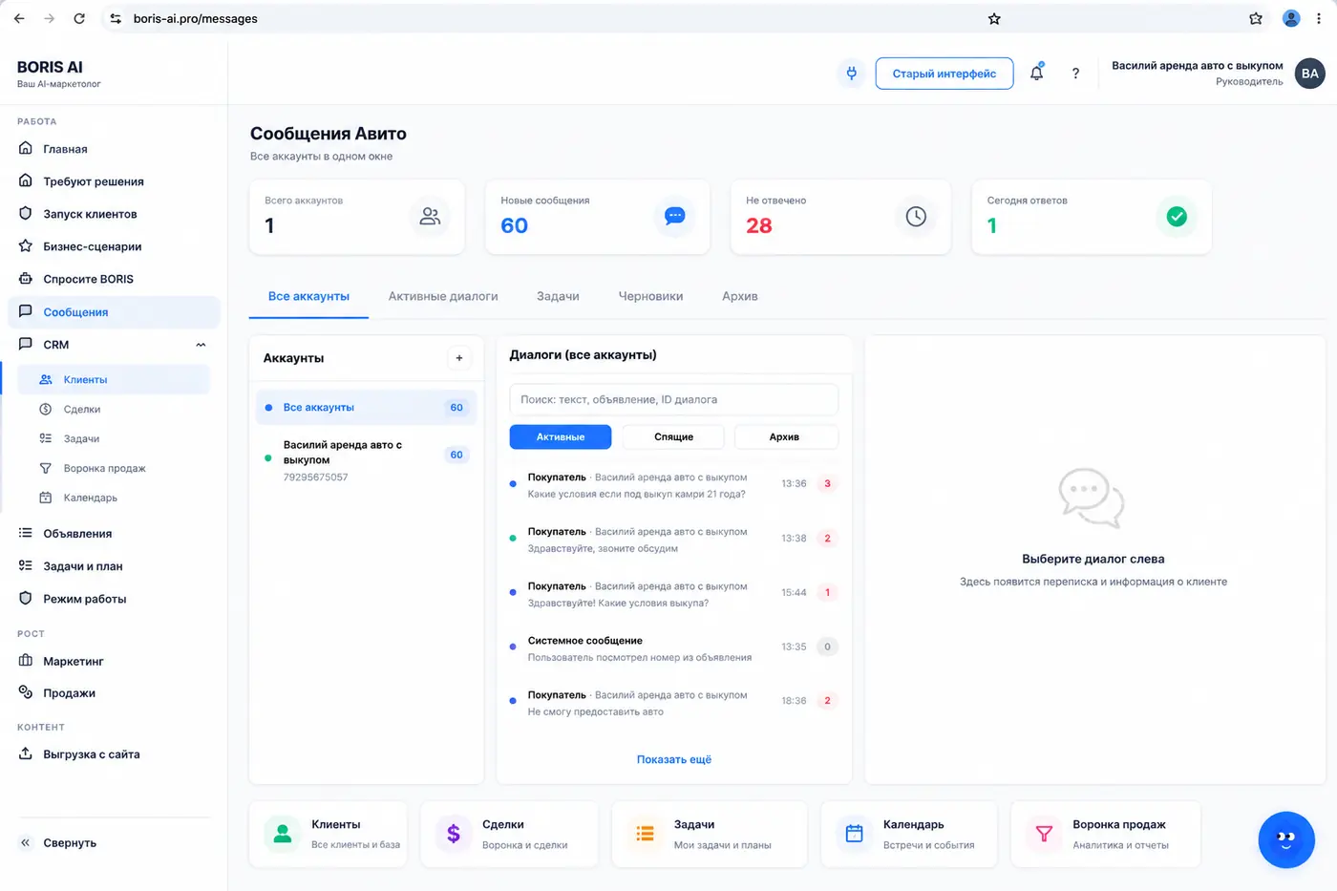
Task: Click the star icon beside Бизнес-сценарии
Action: tap(26, 245)
